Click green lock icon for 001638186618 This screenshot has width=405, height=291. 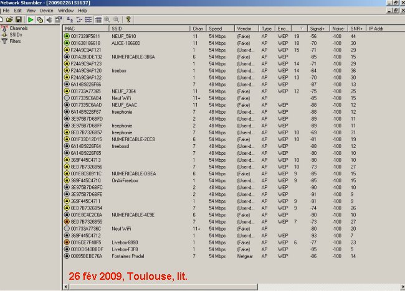click(x=67, y=43)
